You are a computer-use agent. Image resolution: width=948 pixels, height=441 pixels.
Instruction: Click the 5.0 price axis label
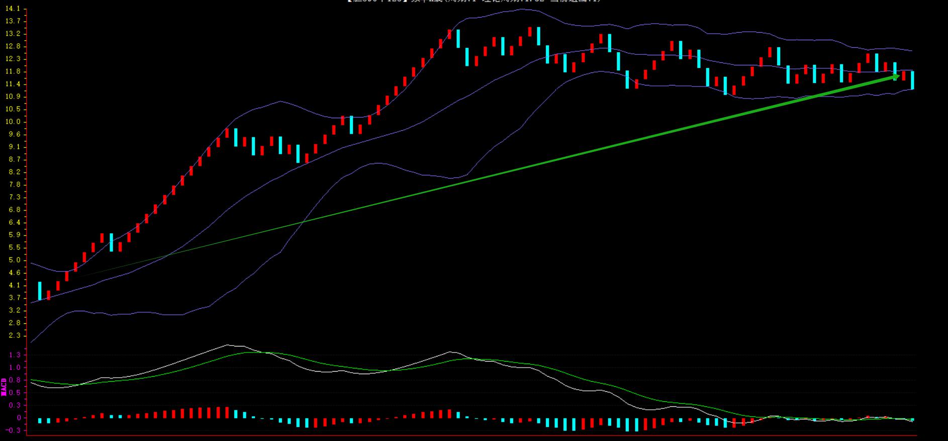click(x=15, y=260)
